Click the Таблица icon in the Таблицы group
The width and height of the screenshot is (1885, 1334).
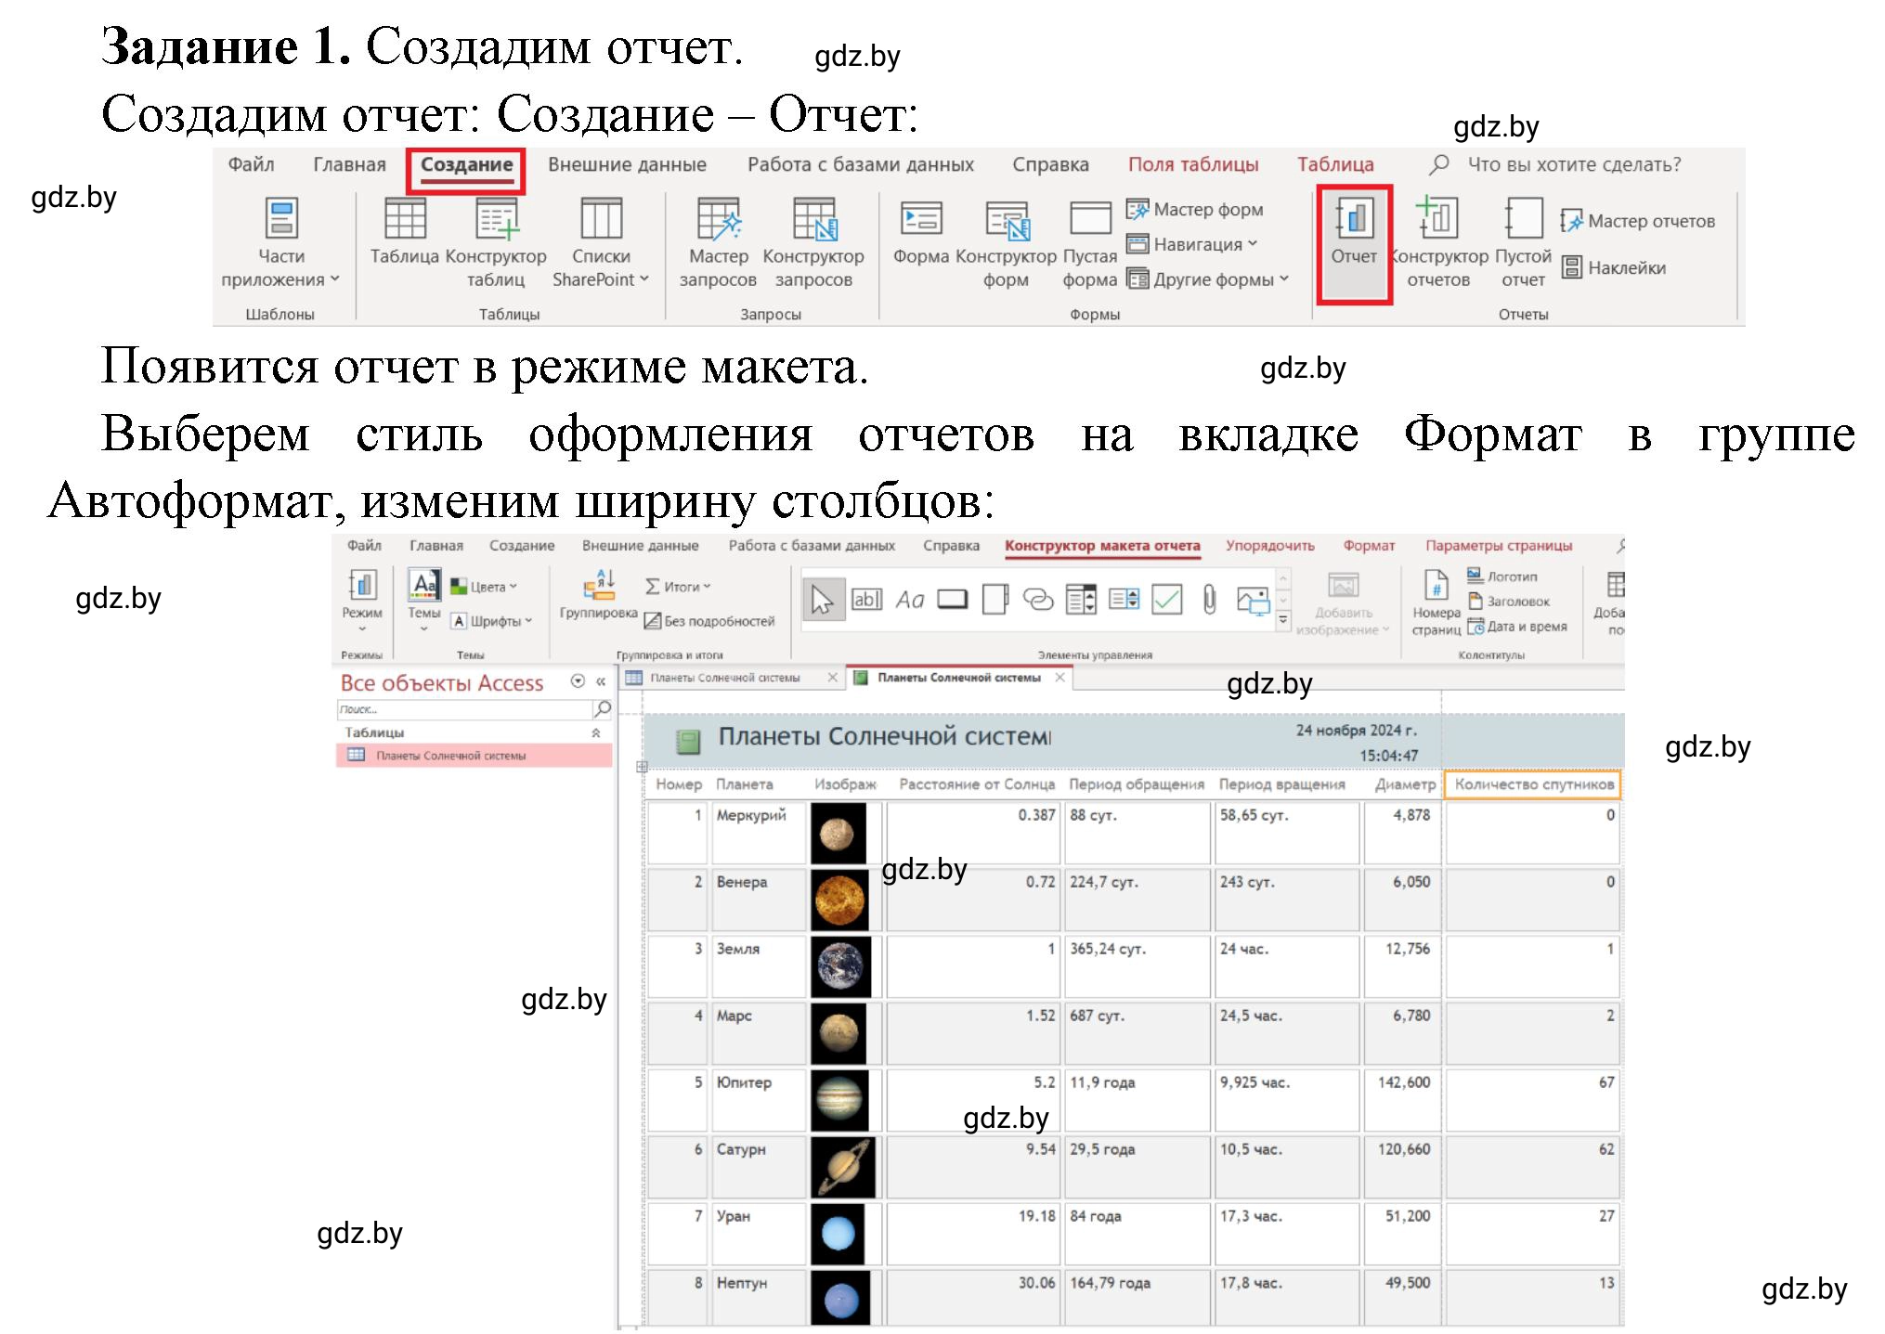tap(405, 231)
